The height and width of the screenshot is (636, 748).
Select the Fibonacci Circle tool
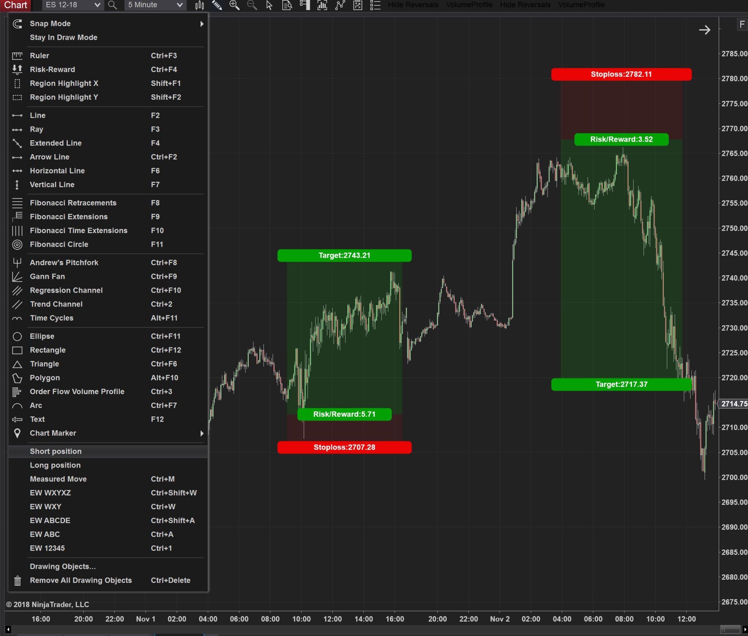pyautogui.click(x=59, y=244)
